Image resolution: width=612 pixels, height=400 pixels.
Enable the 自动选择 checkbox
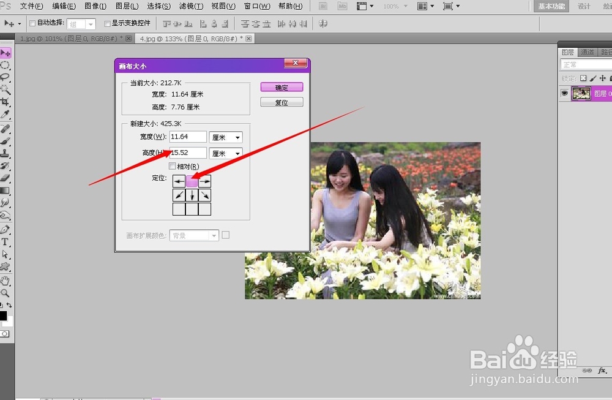32,23
